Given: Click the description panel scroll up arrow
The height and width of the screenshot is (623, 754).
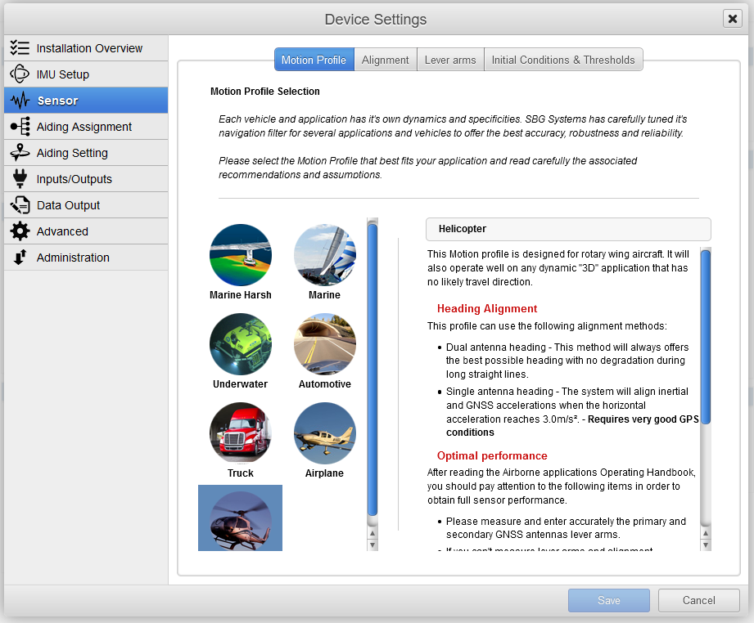Looking at the screenshot, I should point(706,533).
